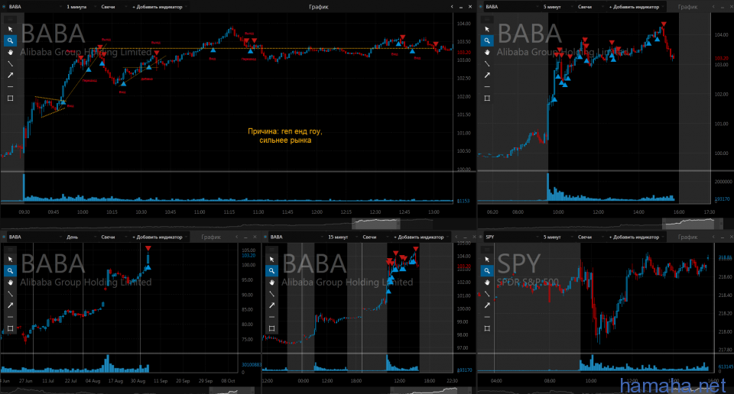The width and height of the screenshot is (734, 394).
Task: Select the arrow tool in the SPY chart
Action: pyautogui.click(x=487, y=305)
